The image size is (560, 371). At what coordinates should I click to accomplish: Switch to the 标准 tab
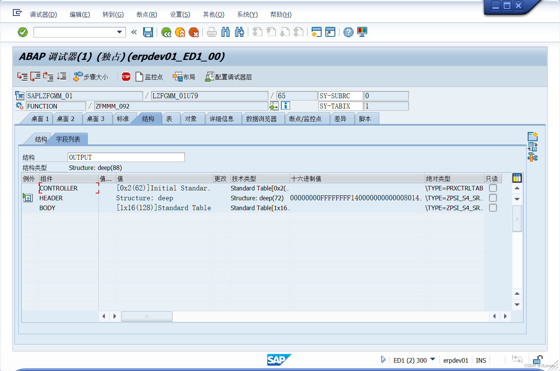pos(123,119)
